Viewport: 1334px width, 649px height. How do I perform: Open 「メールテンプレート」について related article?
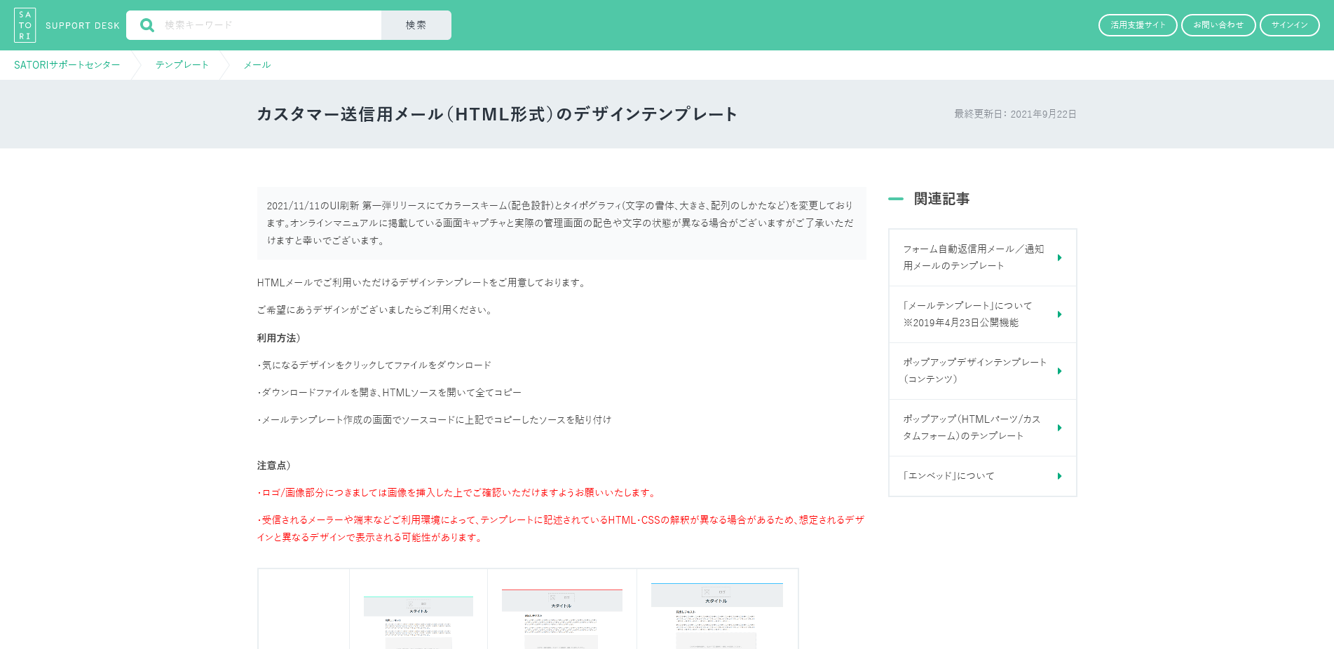coord(967,314)
